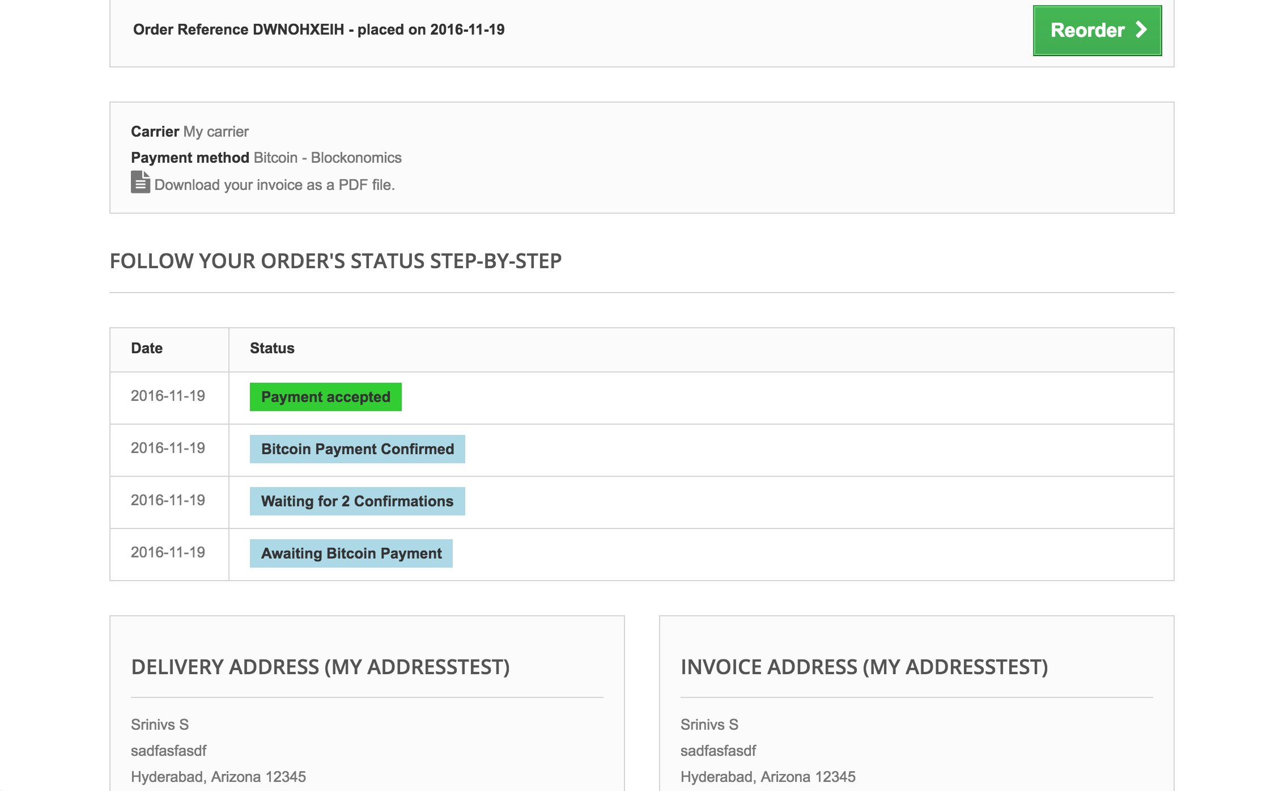Click Hyderabad, Arizona line in invoice address
Image resolution: width=1275 pixels, height=791 pixels.
768,777
